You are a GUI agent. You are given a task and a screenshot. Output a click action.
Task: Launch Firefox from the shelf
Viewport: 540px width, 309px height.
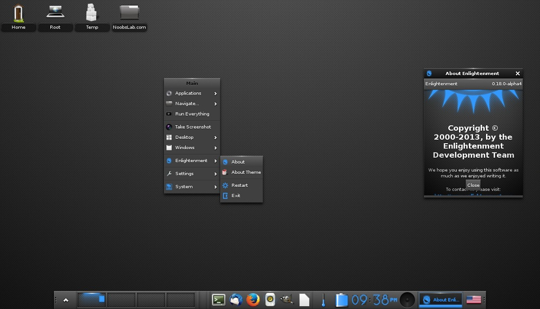tap(253, 299)
